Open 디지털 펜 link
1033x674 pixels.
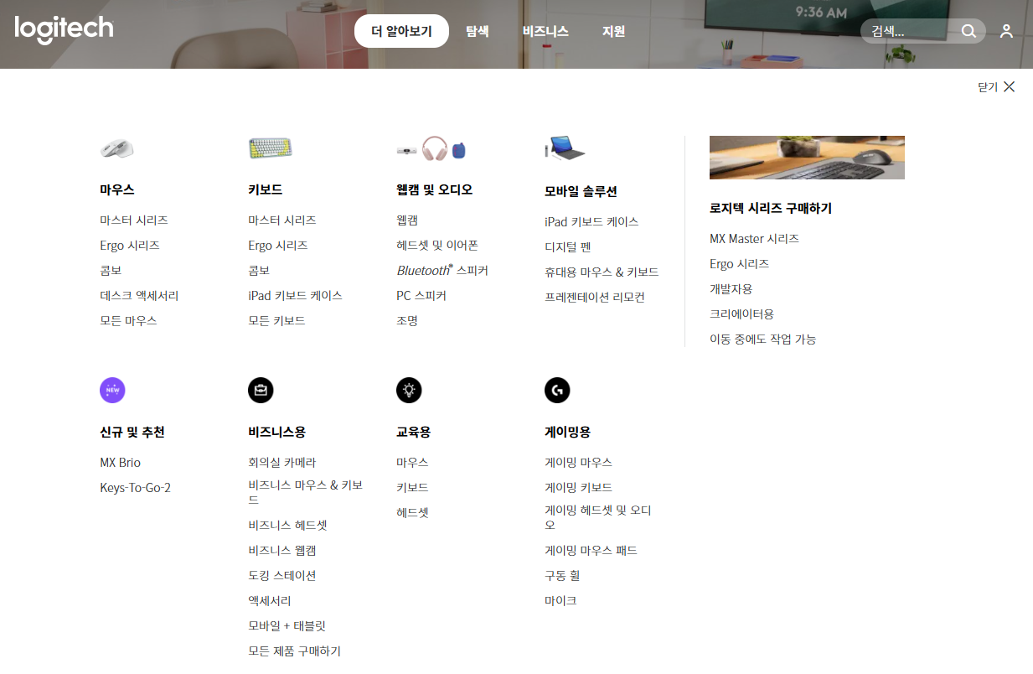(x=568, y=246)
